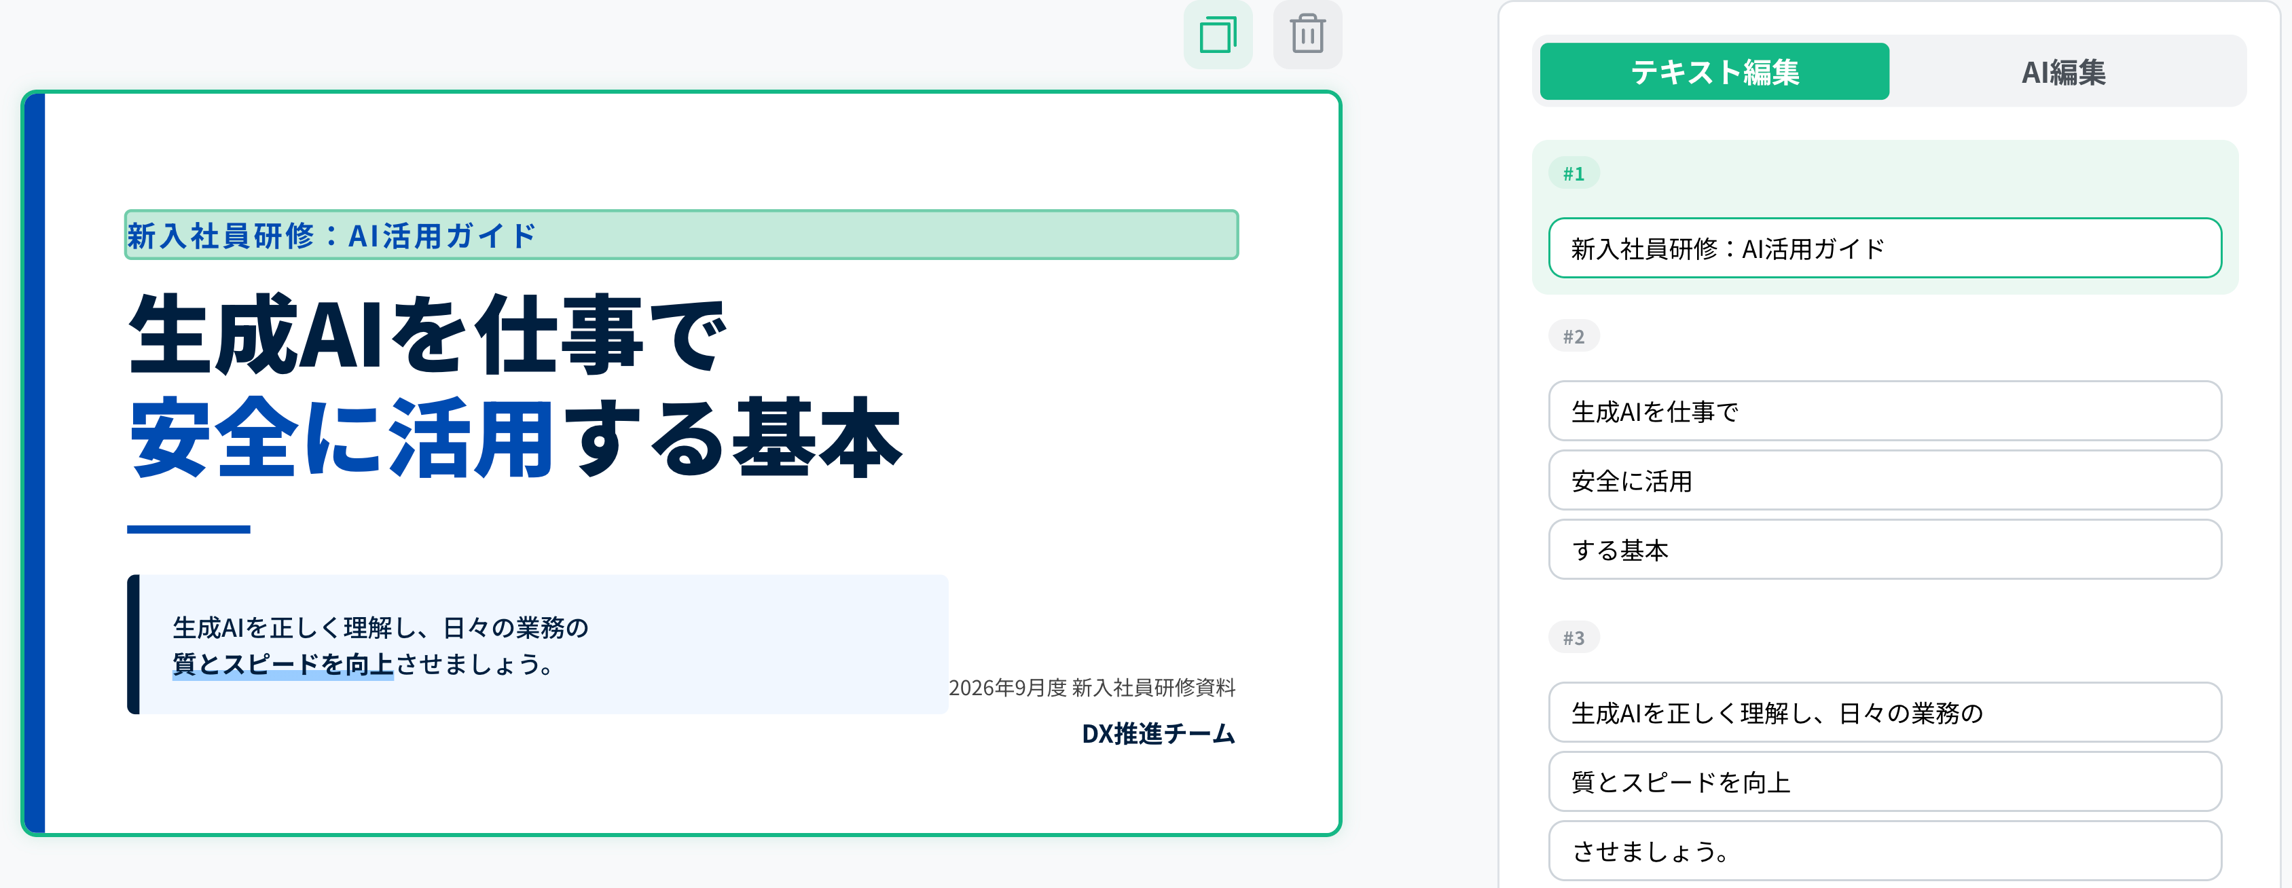Image resolution: width=2292 pixels, height=888 pixels.
Task: Focus the 安全に活用 text field
Action: 1885,481
